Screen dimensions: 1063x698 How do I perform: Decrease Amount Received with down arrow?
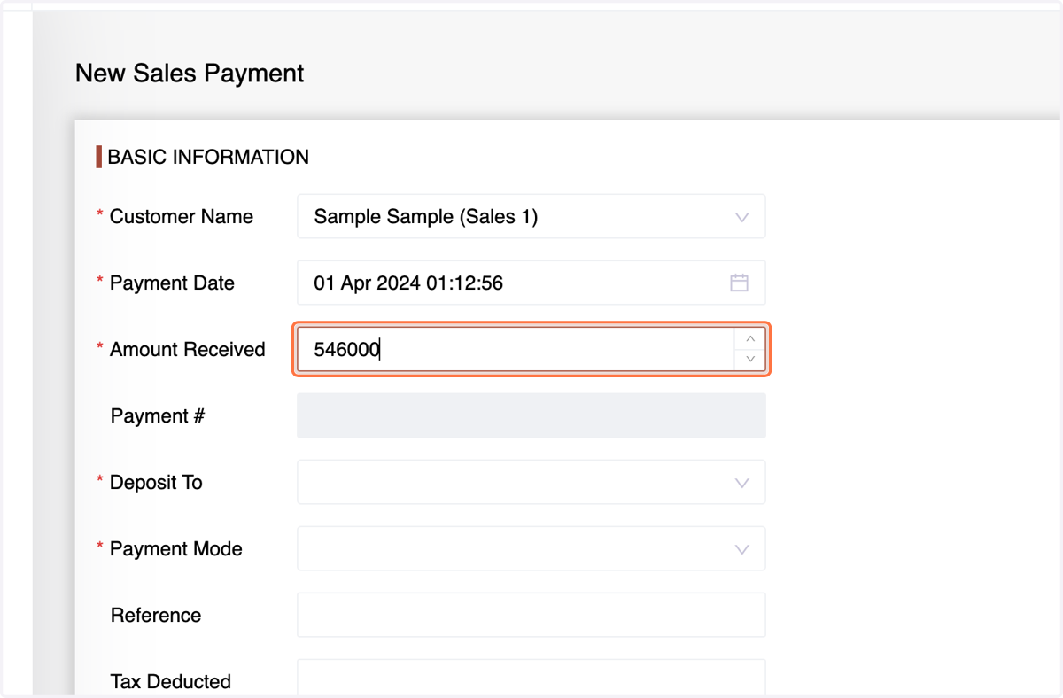(750, 360)
